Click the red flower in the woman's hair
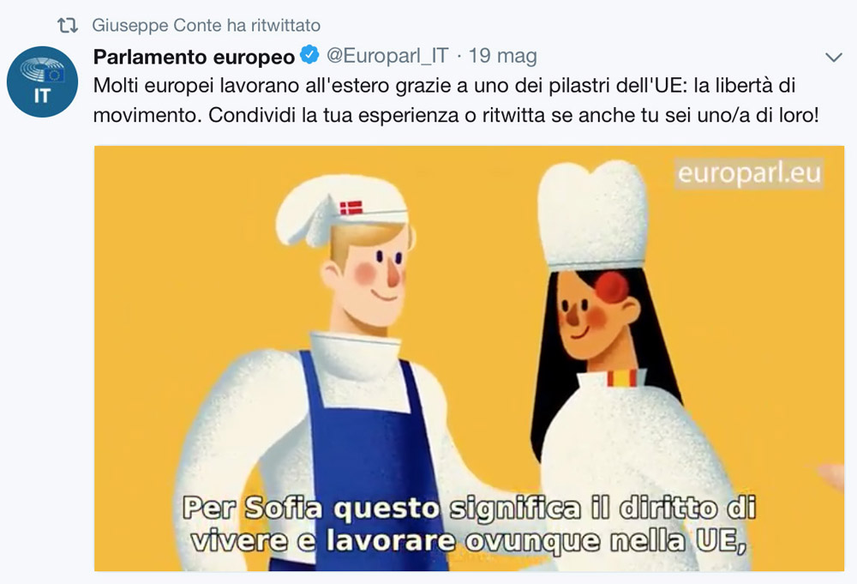The height and width of the screenshot is (584, 857). pos(612,287)
